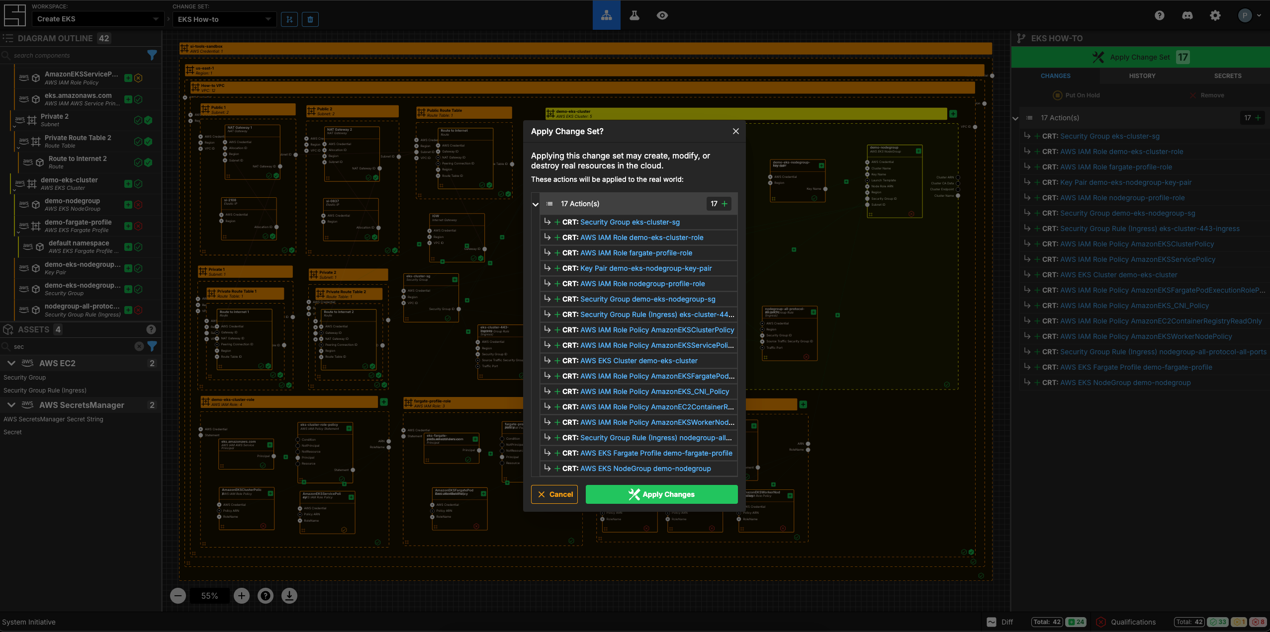Select the Security Group Rule (Ingress) asset
This screenshot has width=1270, height=632.
45,391
